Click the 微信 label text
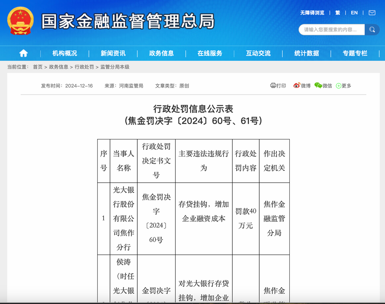The width and height of the screenshot is (385, 304). [x=327, y=86]
